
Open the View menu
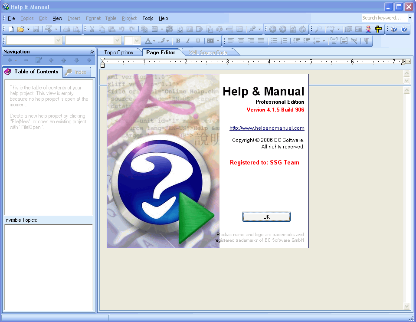coord(57,18)
